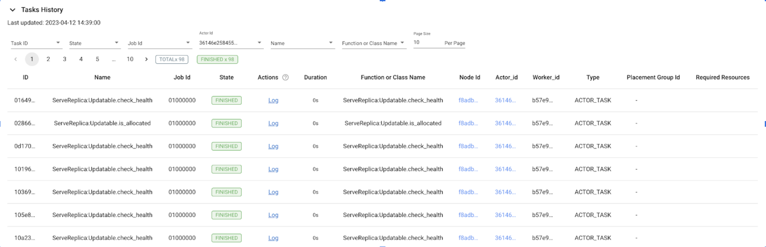Select page 4 in pagination
Screen dimensions: 766x247
(81, 59)
